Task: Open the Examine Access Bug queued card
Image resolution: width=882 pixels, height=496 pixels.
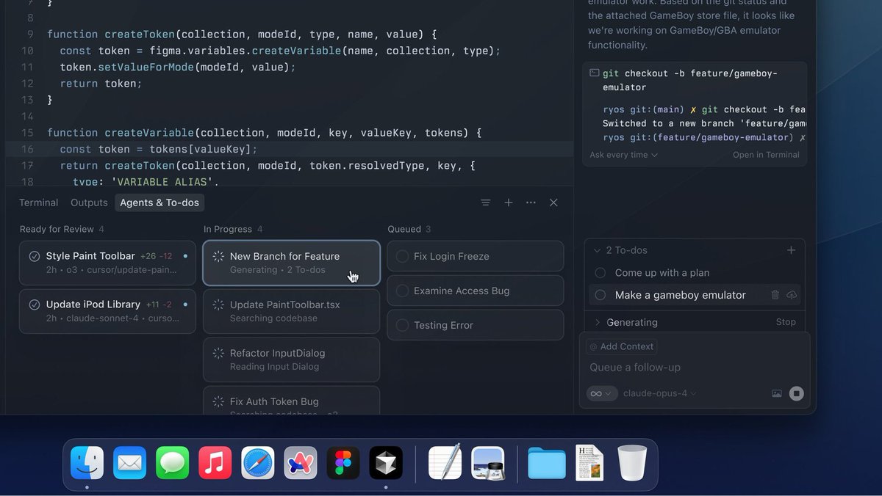Action: pos(476,291)
